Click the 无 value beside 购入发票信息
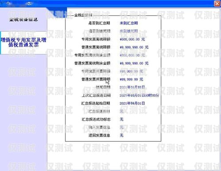221x171 pixels. click(121, 127)
